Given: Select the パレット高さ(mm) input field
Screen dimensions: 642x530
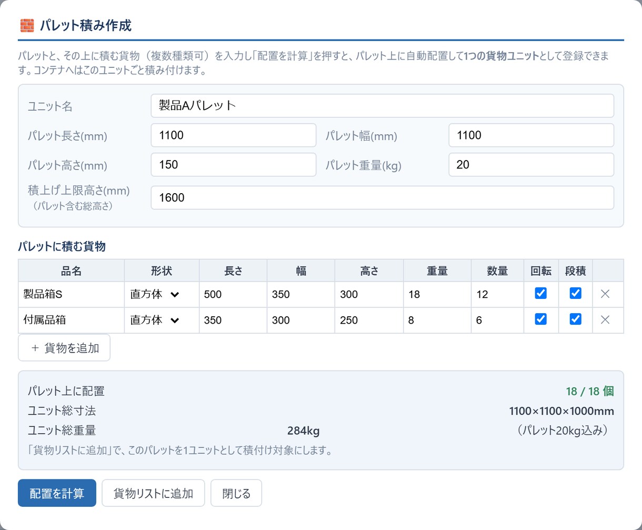Looking at the screenshot, I should (x=233, y=165).
